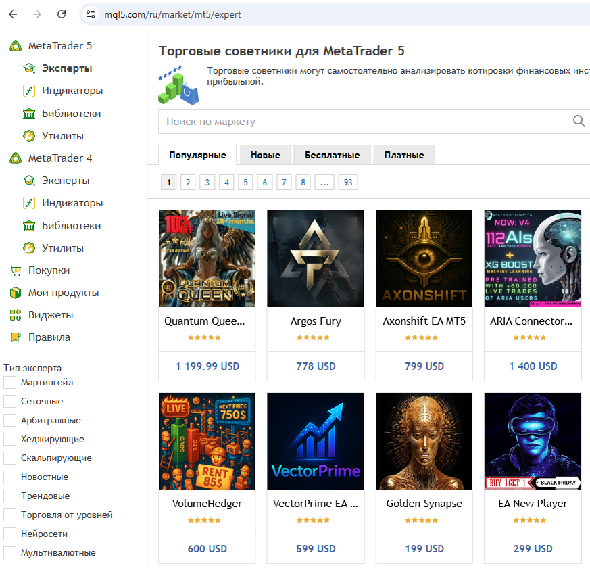Tick the Хеджирующие checkbox
Image resolution: width=590 pixels, height=568 pixels.
click(9, 439)
